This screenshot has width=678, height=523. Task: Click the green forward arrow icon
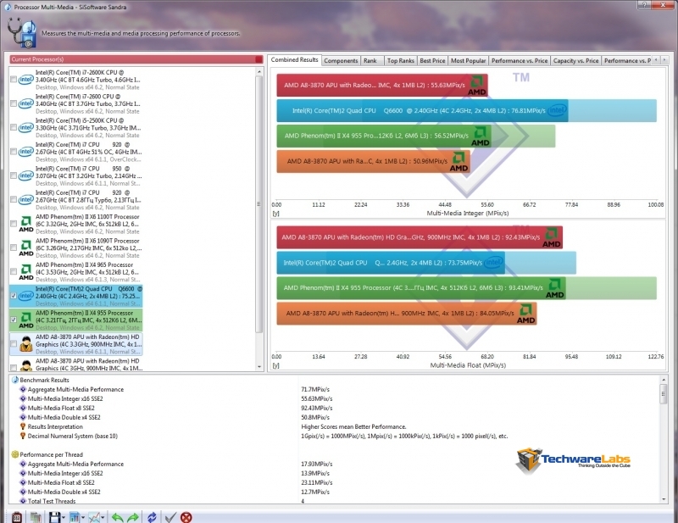133,516
